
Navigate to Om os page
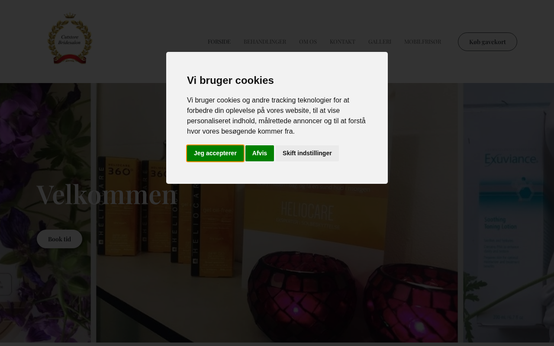point(308,42)
